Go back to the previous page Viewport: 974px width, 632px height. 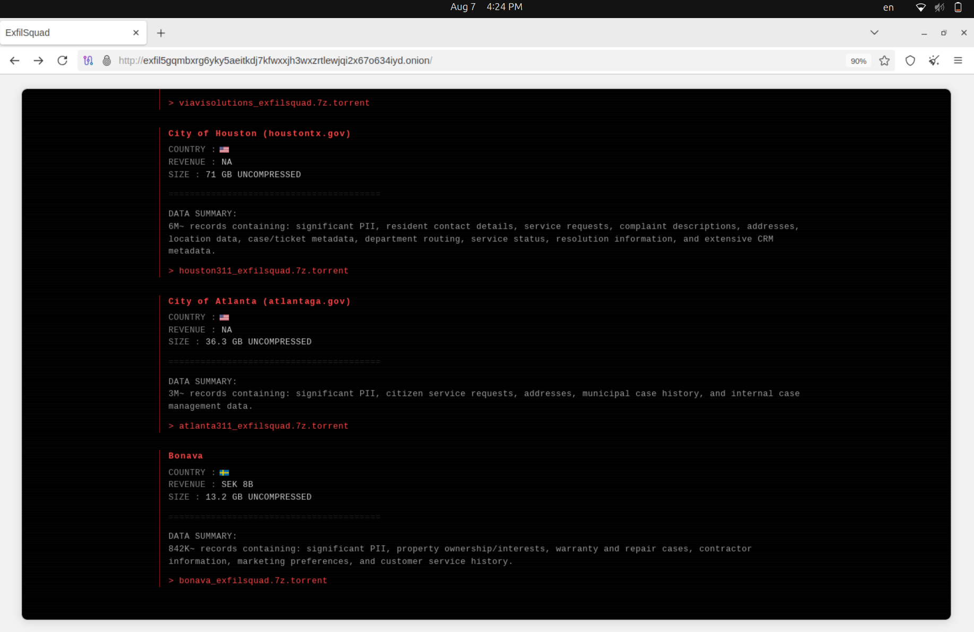click(15, 60)
